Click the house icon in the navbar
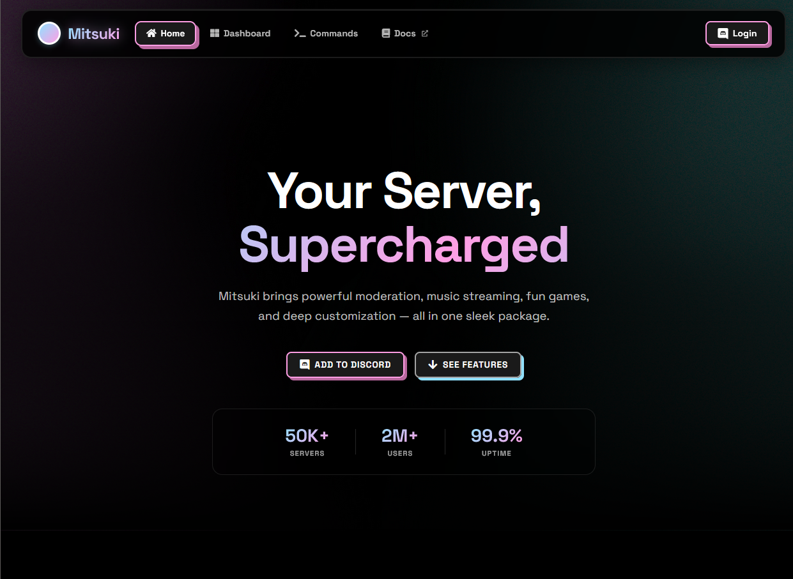Viewport: 793px width, 579px height. [151, 33]
